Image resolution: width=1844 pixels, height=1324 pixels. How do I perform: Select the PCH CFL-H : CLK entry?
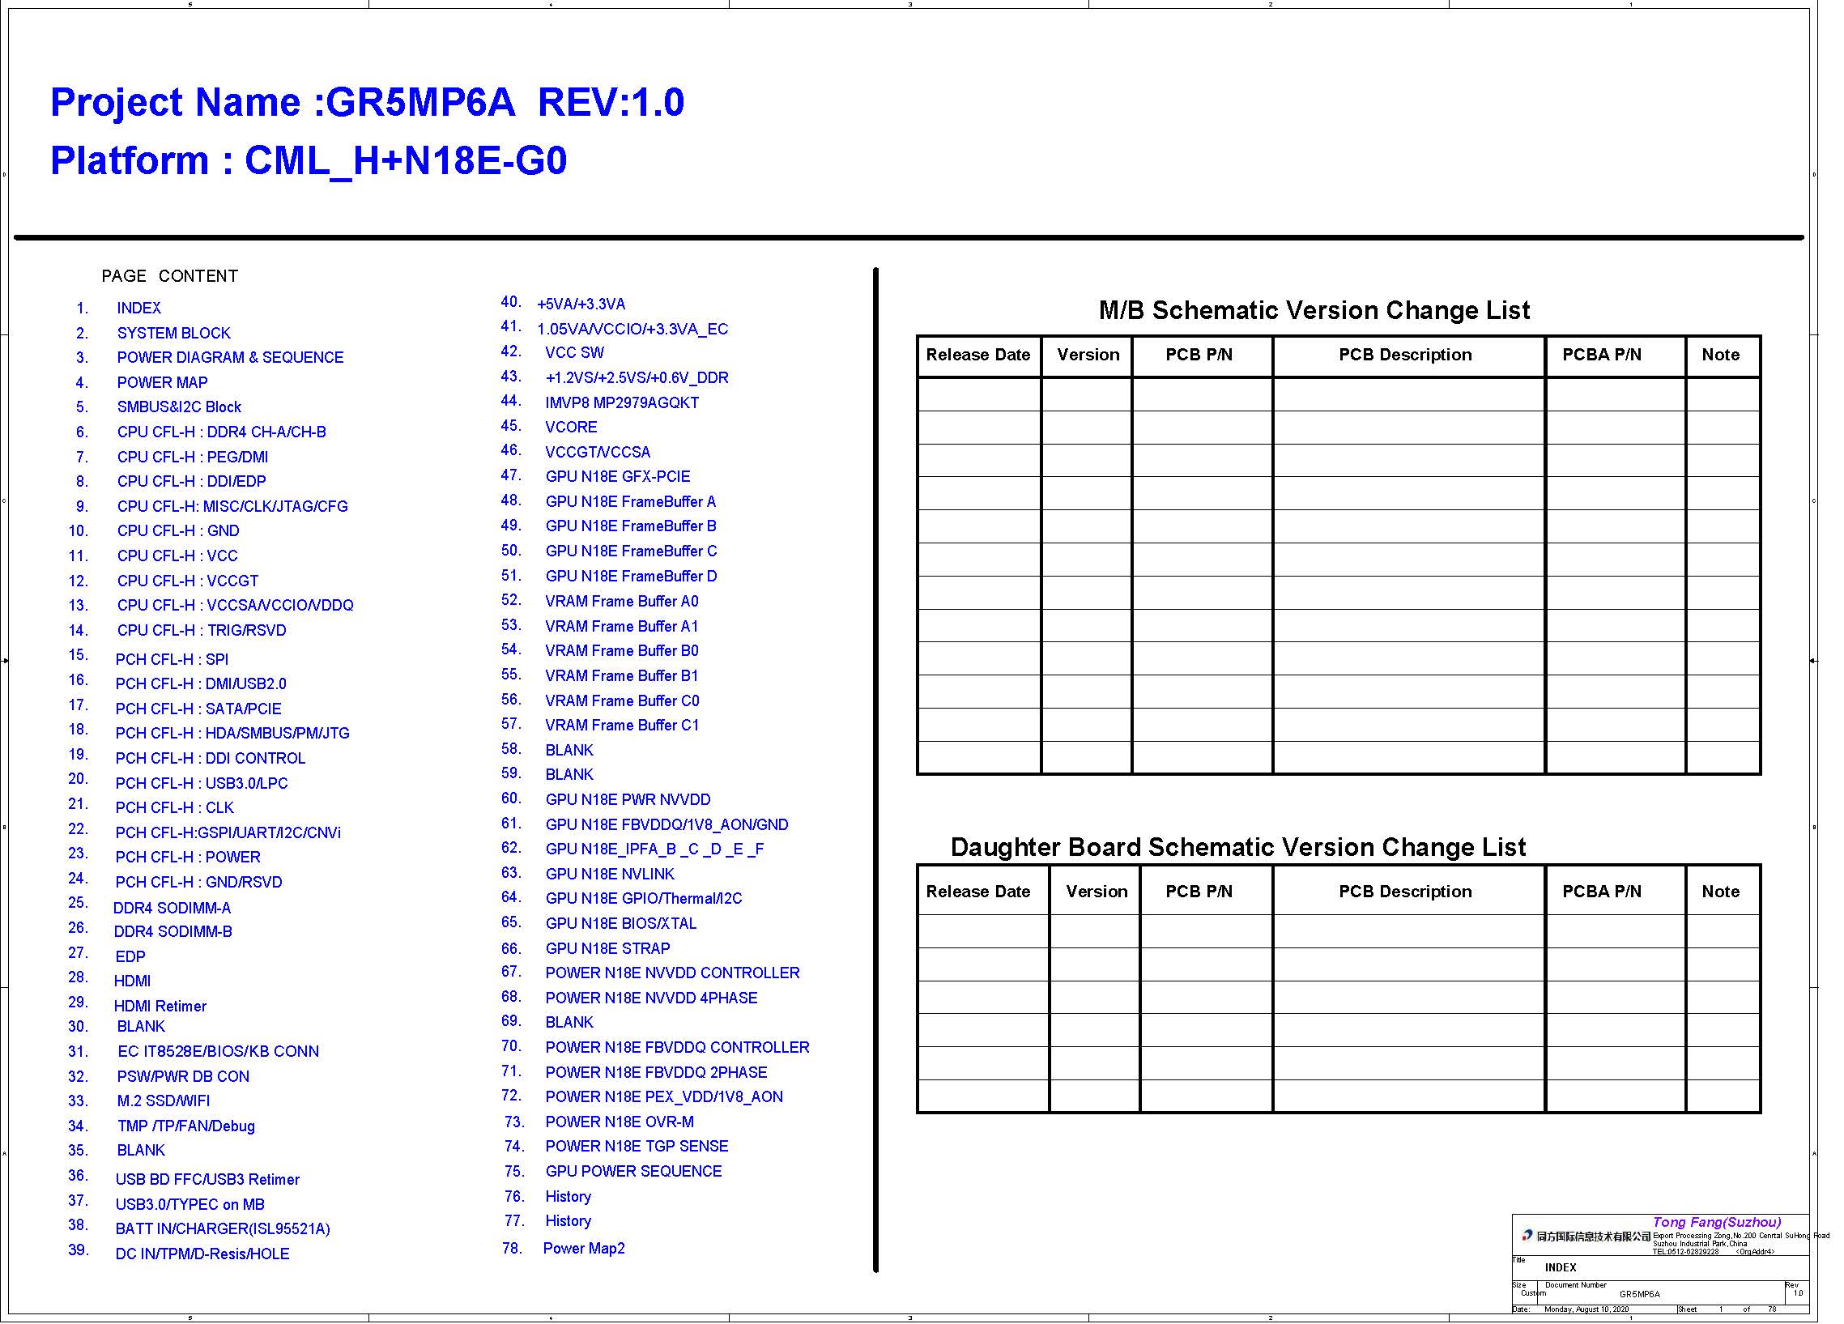click(175, 810)
